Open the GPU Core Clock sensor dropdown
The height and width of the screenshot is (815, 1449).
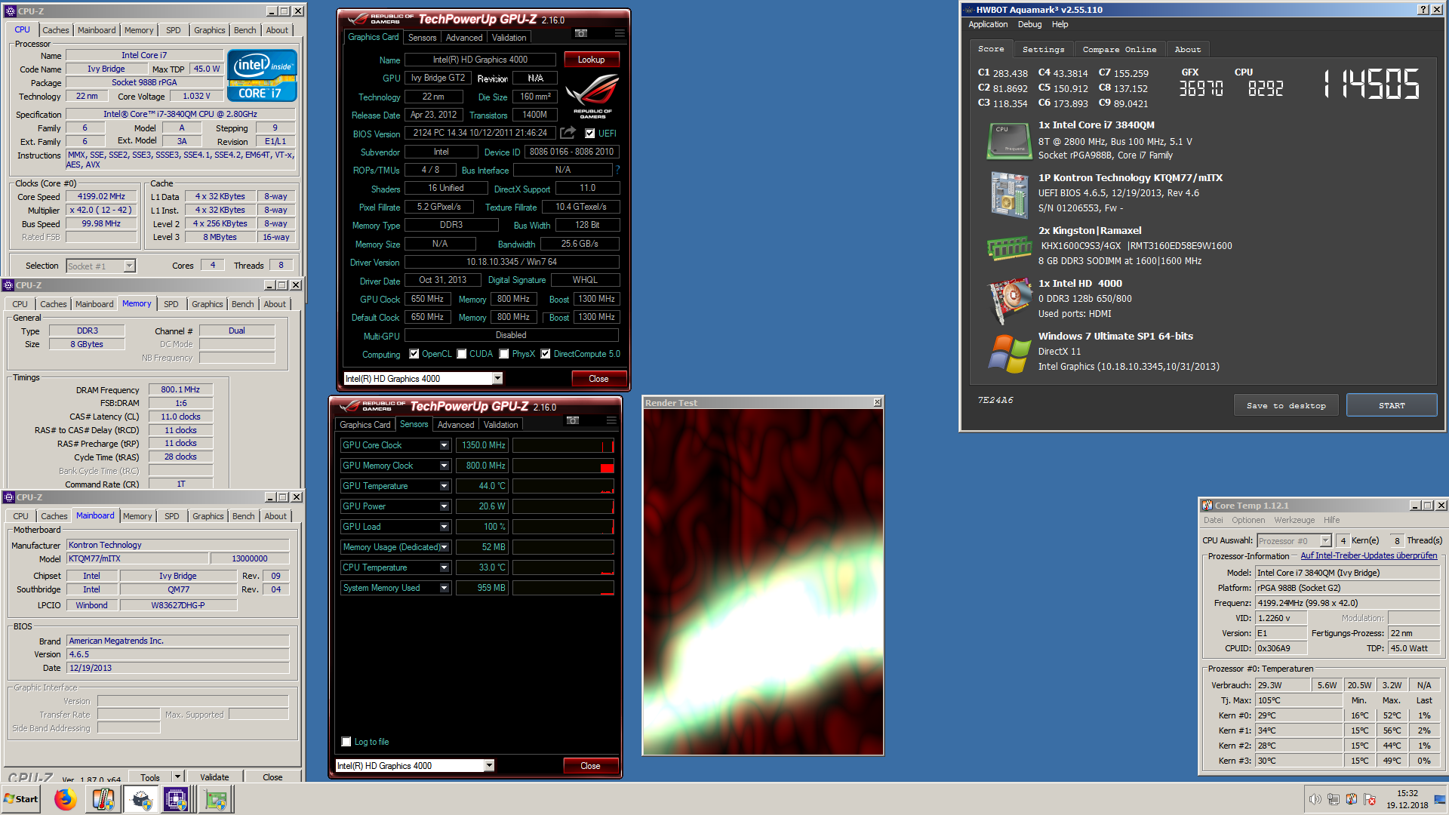click(x=444, y=445)
